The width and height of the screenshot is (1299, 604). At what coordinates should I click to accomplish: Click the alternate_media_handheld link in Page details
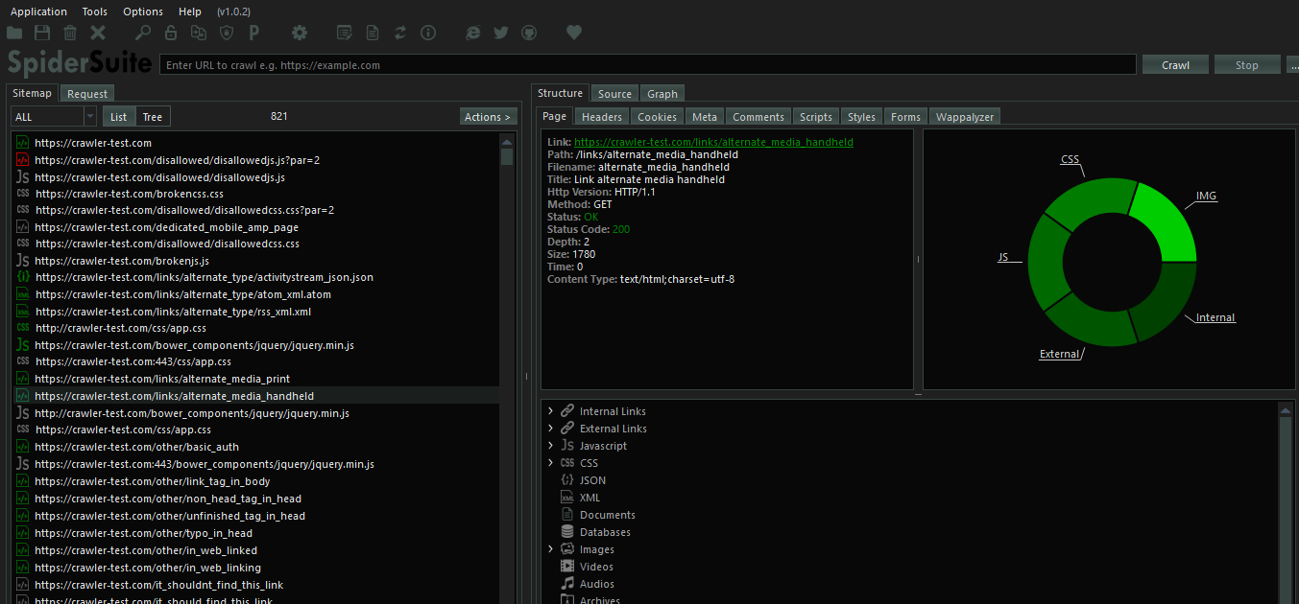click(713, 142)
